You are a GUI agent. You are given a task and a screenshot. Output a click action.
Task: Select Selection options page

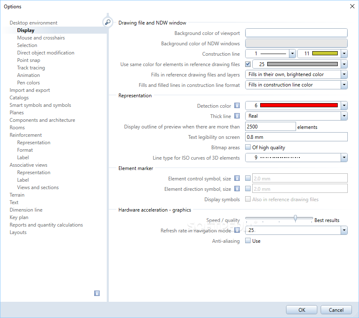coord(27,45)
